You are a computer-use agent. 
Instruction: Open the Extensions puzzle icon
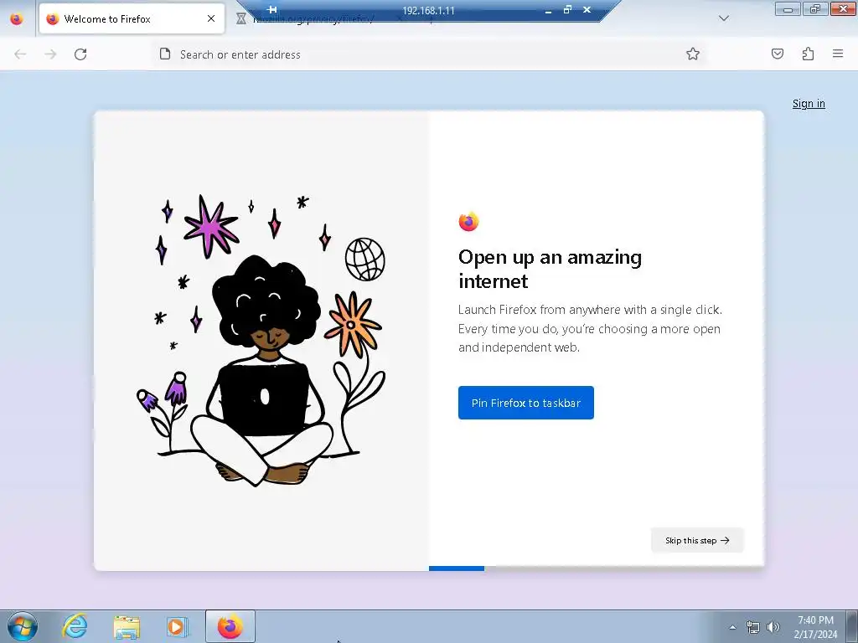coord(808,54)
